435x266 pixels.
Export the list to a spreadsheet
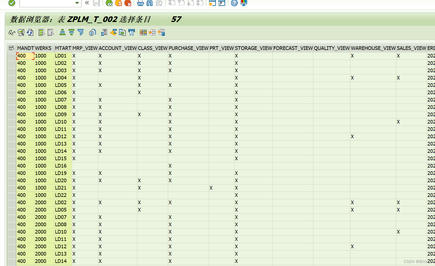tap(104, 32)
